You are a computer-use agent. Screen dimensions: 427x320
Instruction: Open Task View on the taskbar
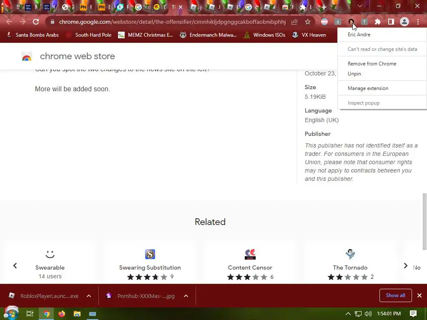coord(30,314)
